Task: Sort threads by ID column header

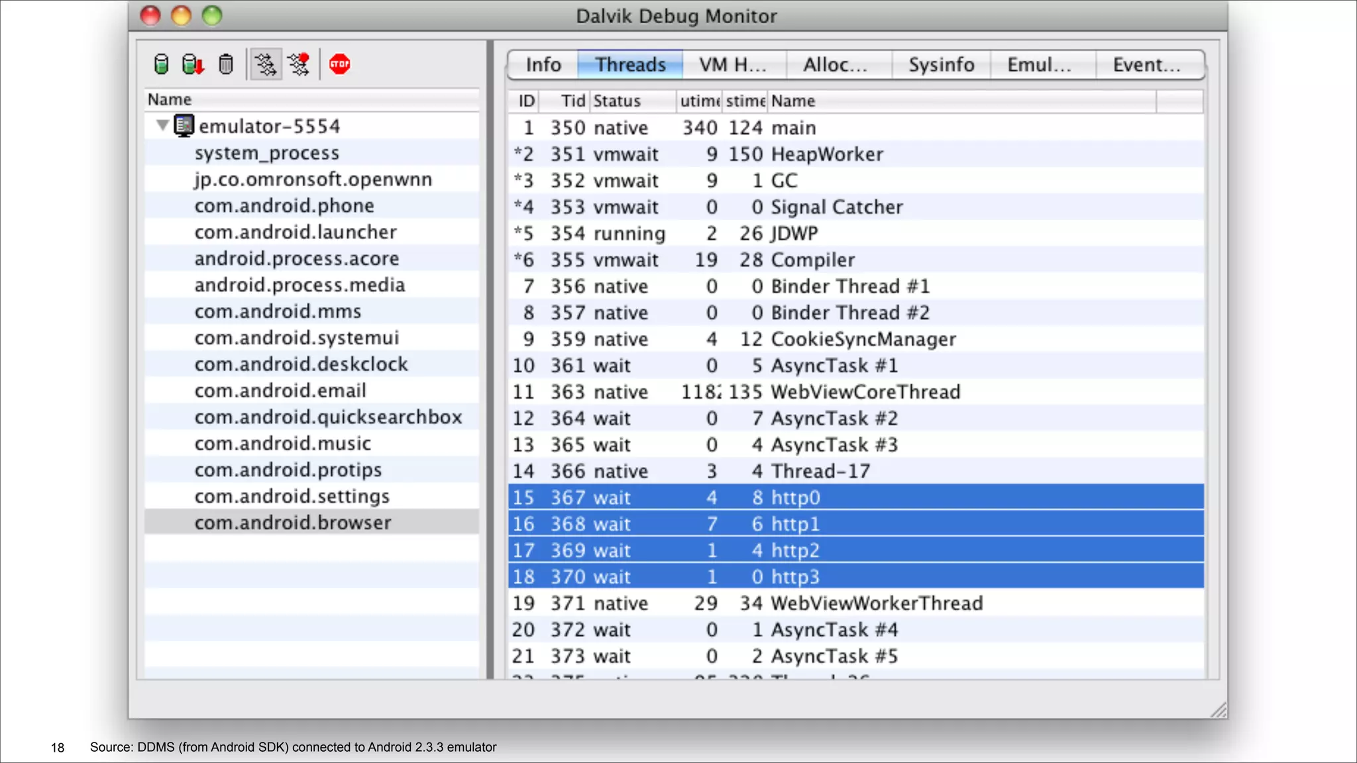Action: click(x=524, y=101)
